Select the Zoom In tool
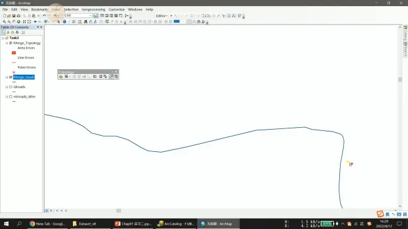This screenshot has height=229, width=408. [x=4, y=22]
